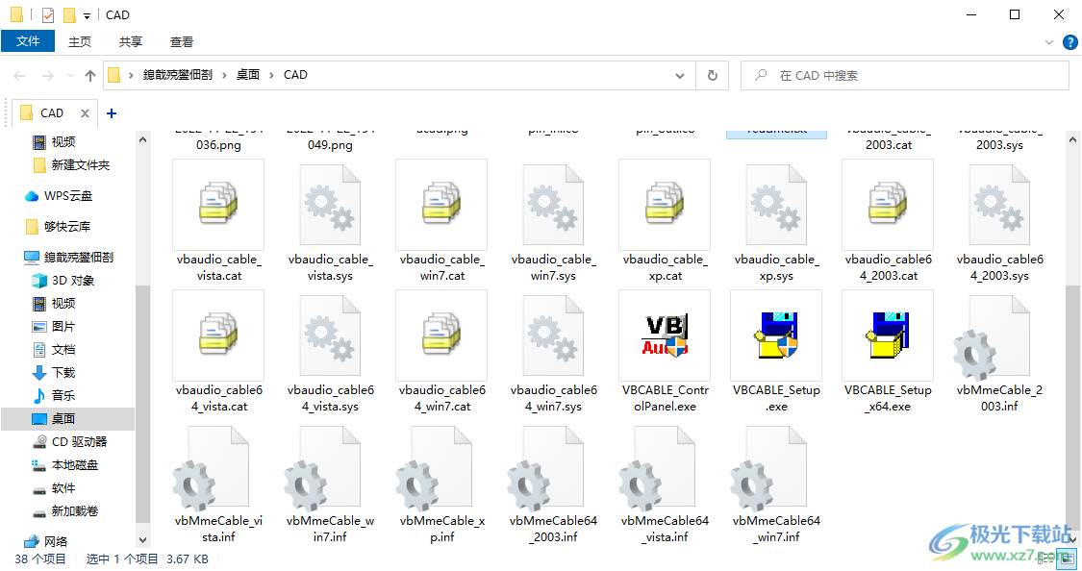Select vbaudio_cable_vista.cat file icon
1082x571 pixels.
218,205
